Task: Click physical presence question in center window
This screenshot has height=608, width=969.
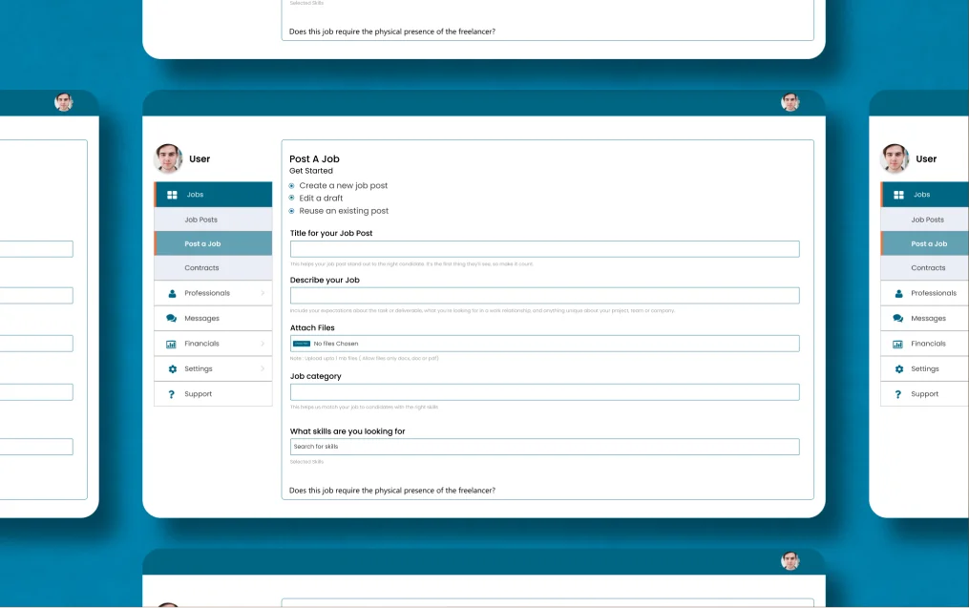Action: pyautogui.click(x=391, y=491)
